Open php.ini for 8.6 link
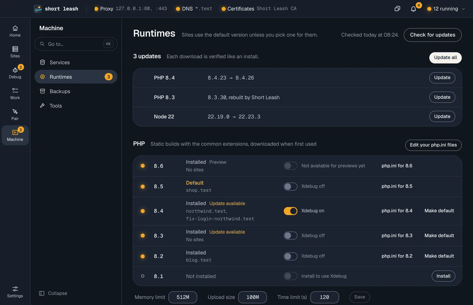 [x=397, y=166]
